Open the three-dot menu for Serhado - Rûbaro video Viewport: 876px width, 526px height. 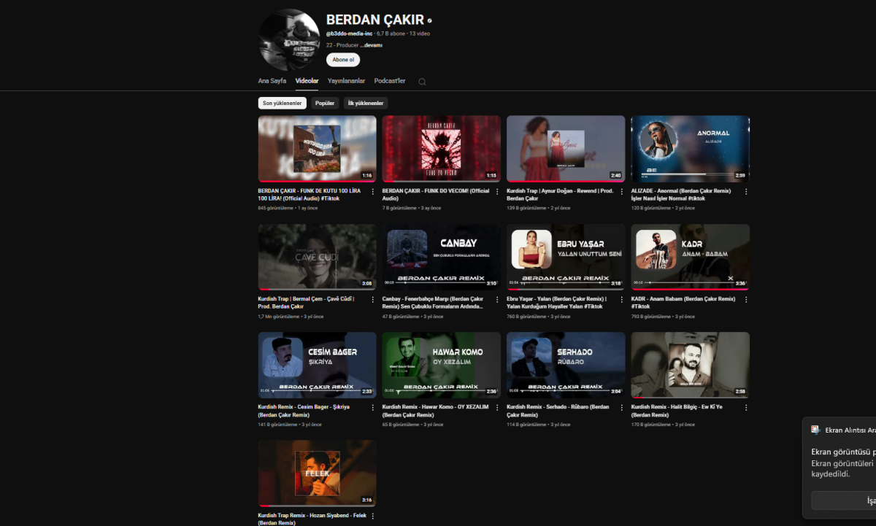click(x=622, y=407)
